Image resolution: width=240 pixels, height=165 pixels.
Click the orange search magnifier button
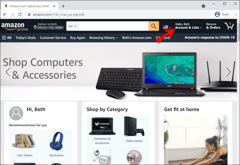pos(153,26)
